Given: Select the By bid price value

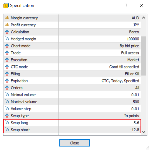Looking at the screenshot, I should pyautogui.click(x=129, y=46).
